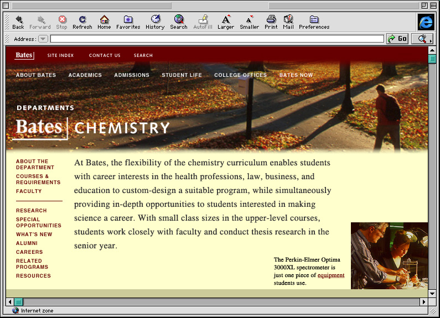Click the Bates logo link in top bar
Viewport: 440px width, 318px height.
pyautogui.click(x=25, y=55)
